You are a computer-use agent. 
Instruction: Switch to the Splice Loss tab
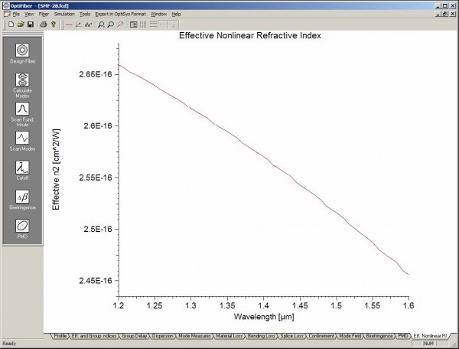pyautogui.click(x=291, y=336)
